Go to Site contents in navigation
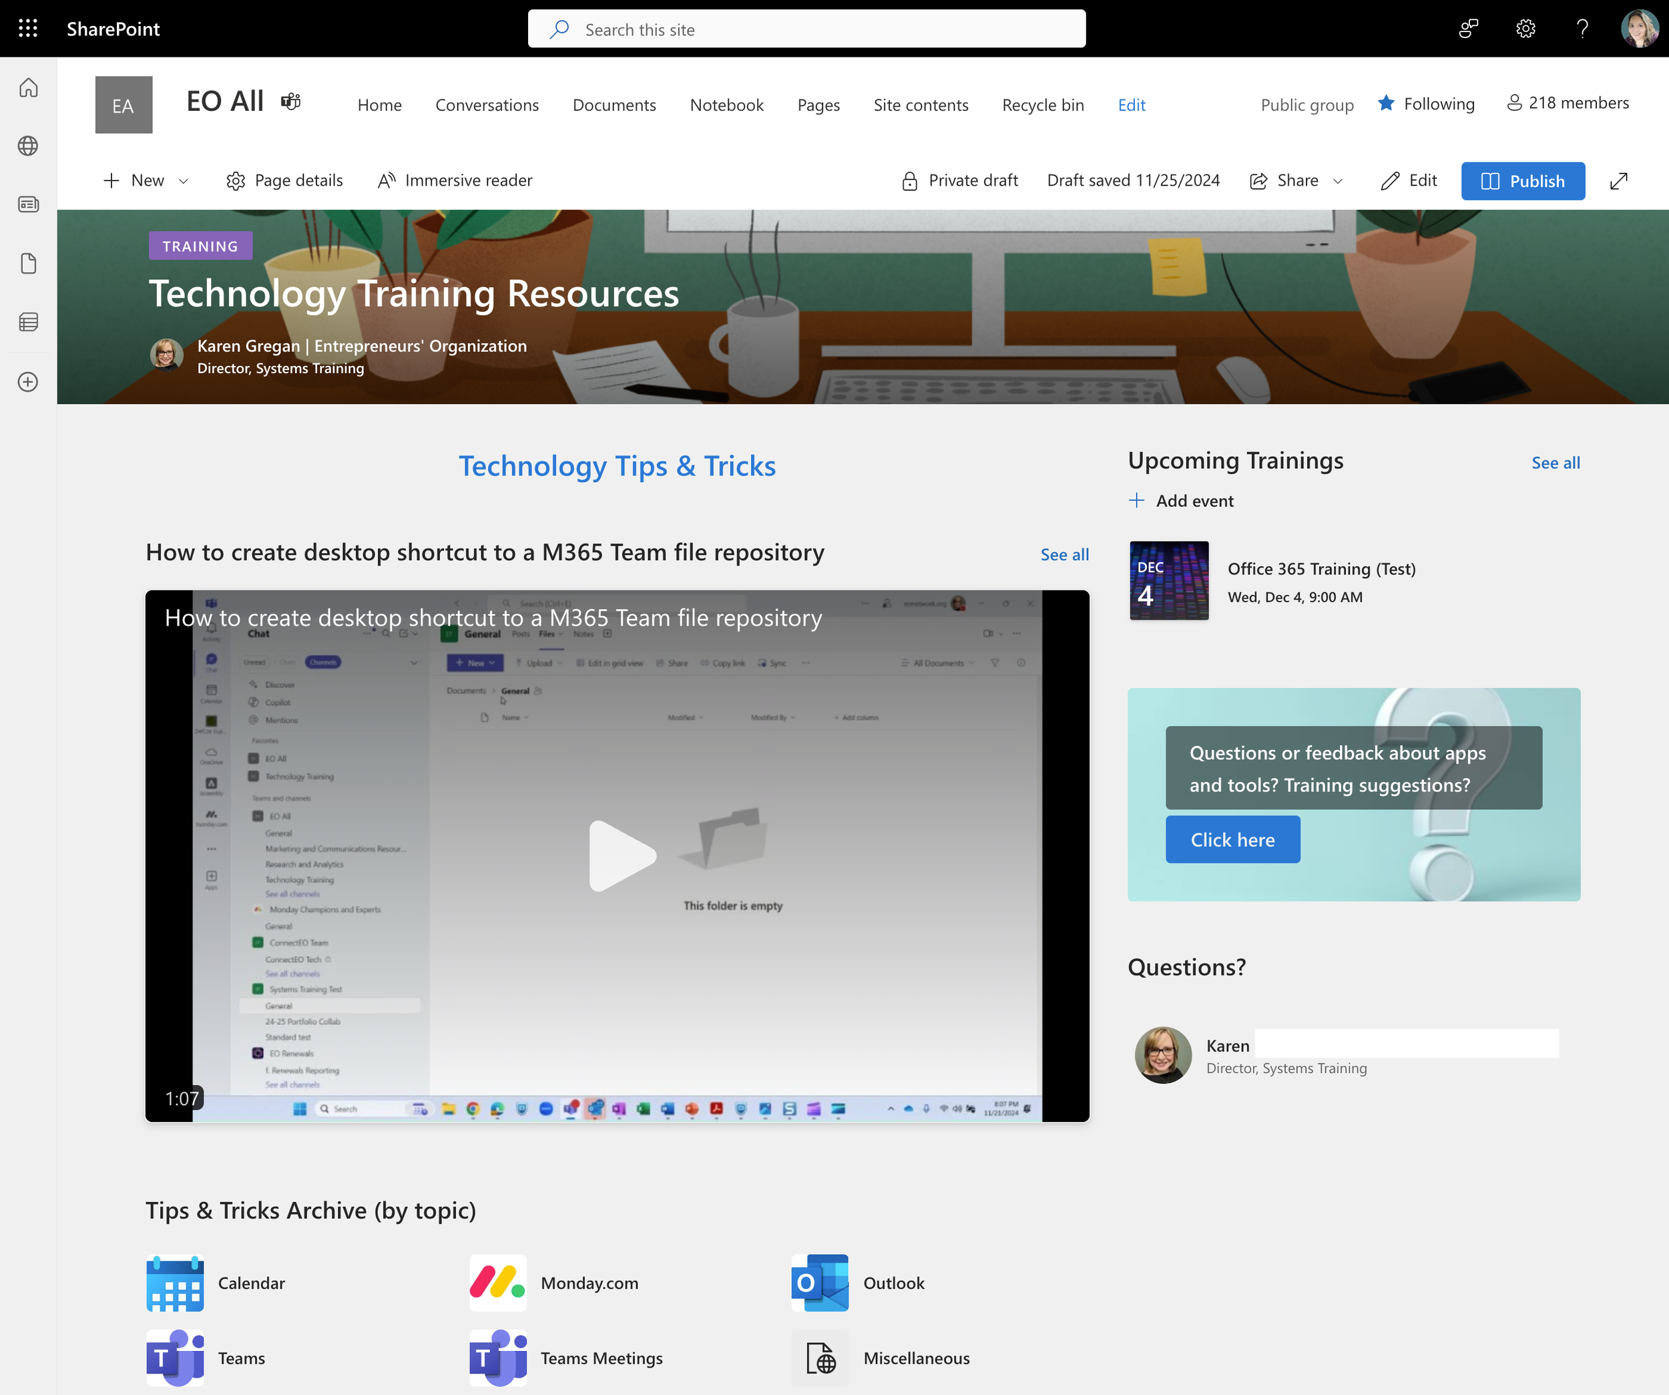This screenshot has height=1395, width=1669. 921,105
